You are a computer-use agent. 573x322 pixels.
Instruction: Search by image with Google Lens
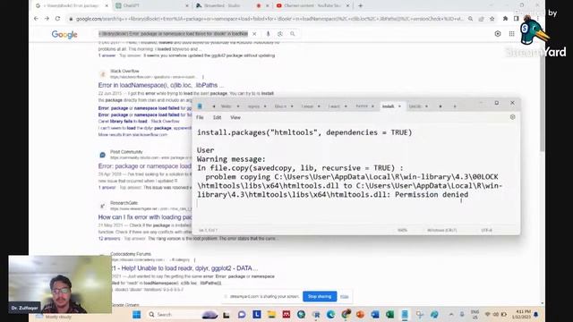tap(280, 34)
